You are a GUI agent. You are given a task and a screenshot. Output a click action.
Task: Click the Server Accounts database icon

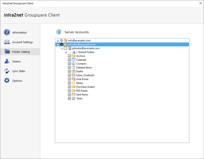point(58,32)
